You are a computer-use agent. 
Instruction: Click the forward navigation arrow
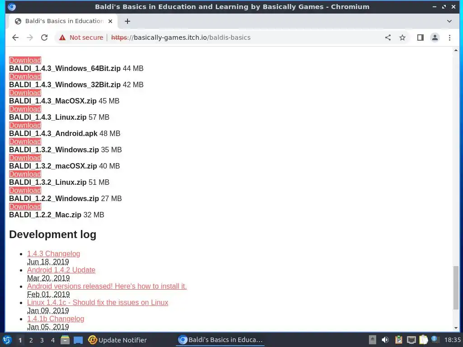(x=30, y=38)
